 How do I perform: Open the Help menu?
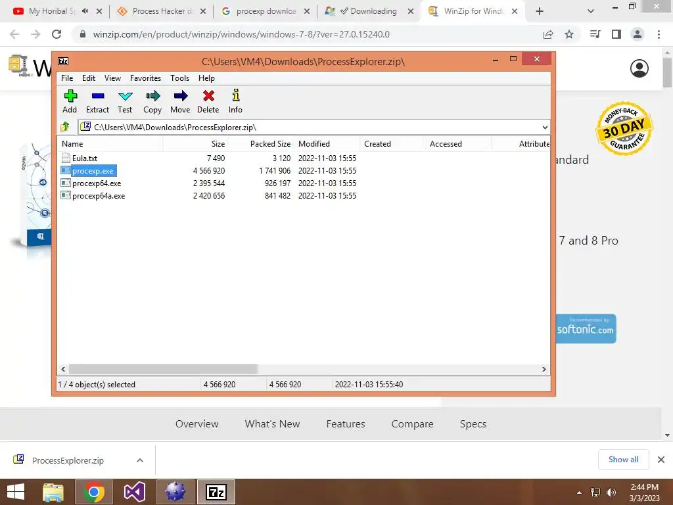click(206, 78)
